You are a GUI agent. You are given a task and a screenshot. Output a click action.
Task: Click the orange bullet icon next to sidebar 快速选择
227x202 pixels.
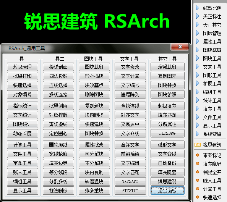[198, 197]
